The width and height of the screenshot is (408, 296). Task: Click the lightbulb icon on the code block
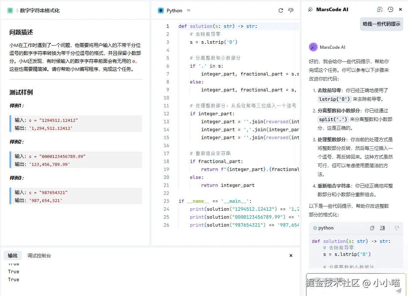397,228
